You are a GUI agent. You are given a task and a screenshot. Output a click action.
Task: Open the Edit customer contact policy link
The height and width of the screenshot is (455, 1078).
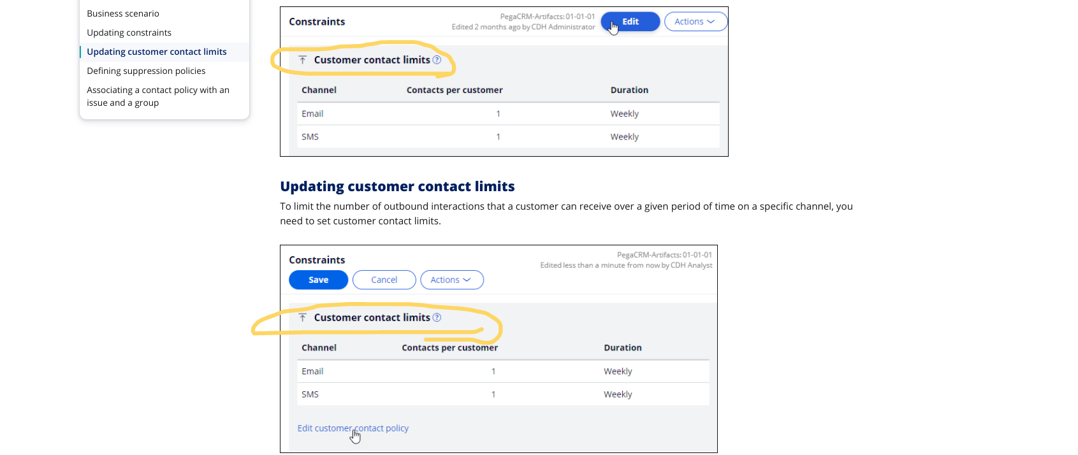pos(353,428)
